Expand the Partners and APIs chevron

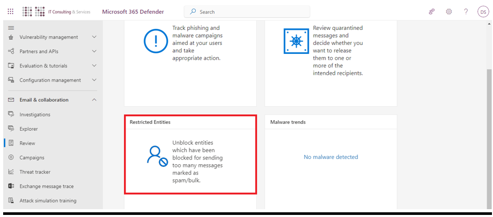[x=94, y=51]
